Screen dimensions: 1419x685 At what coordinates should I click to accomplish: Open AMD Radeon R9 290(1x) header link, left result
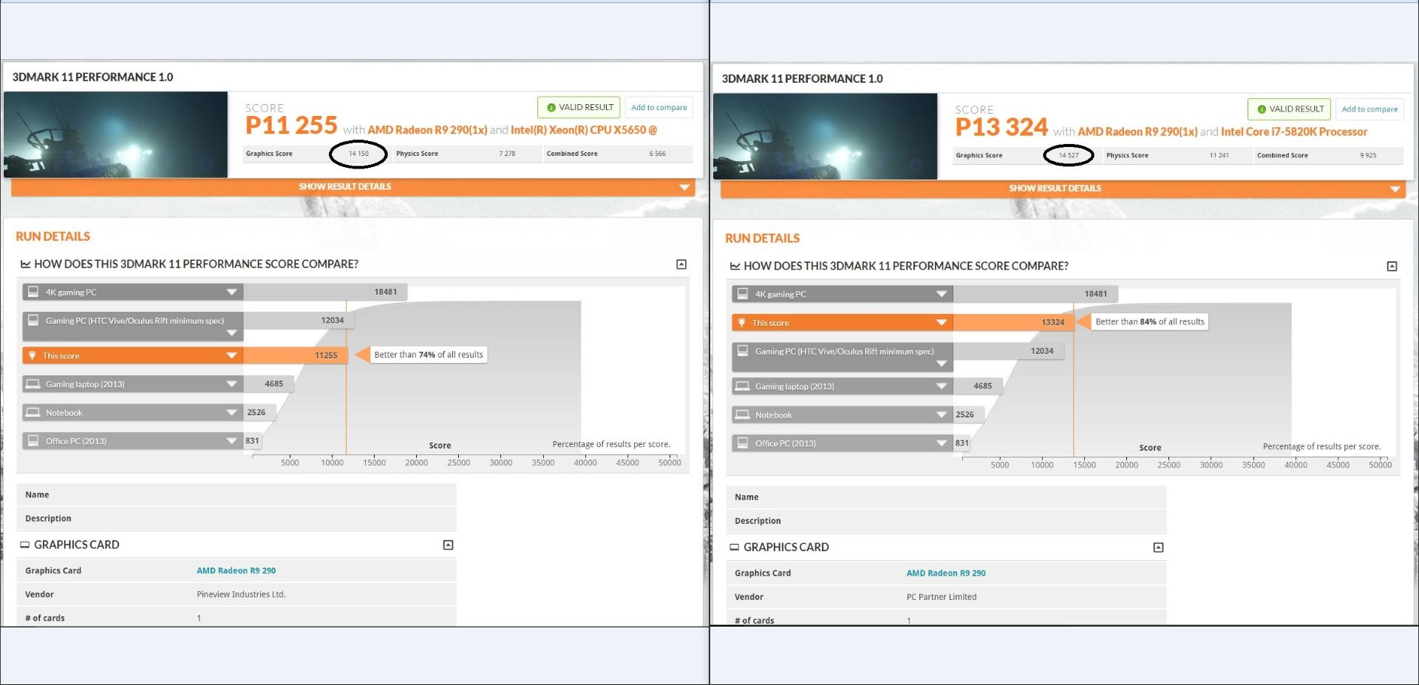(427, 130)
